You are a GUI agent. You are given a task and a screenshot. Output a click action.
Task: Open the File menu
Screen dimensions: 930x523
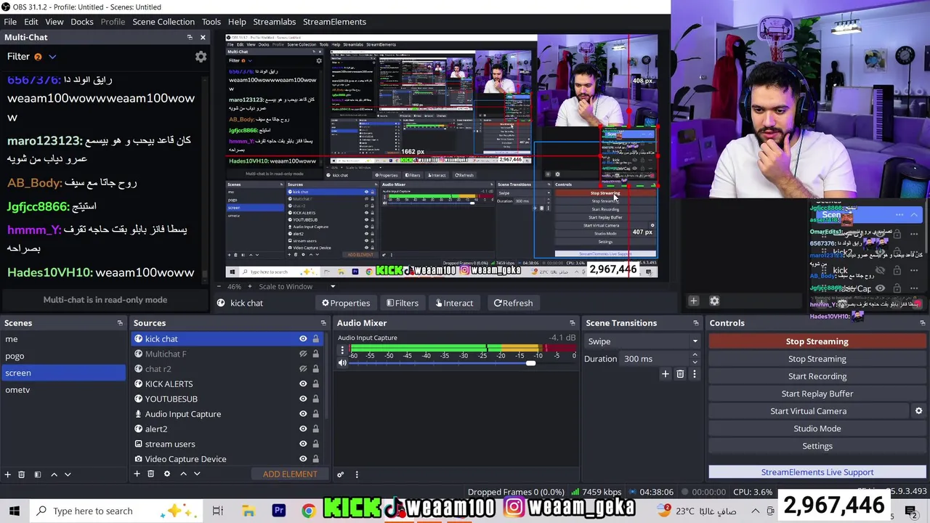click(10, 22)
